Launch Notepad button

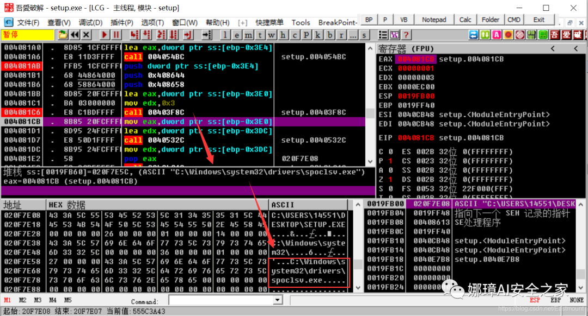[x=434, y=20]
